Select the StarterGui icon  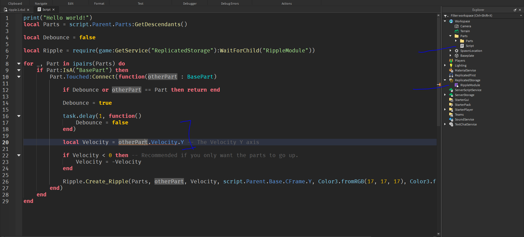point(451,100)
